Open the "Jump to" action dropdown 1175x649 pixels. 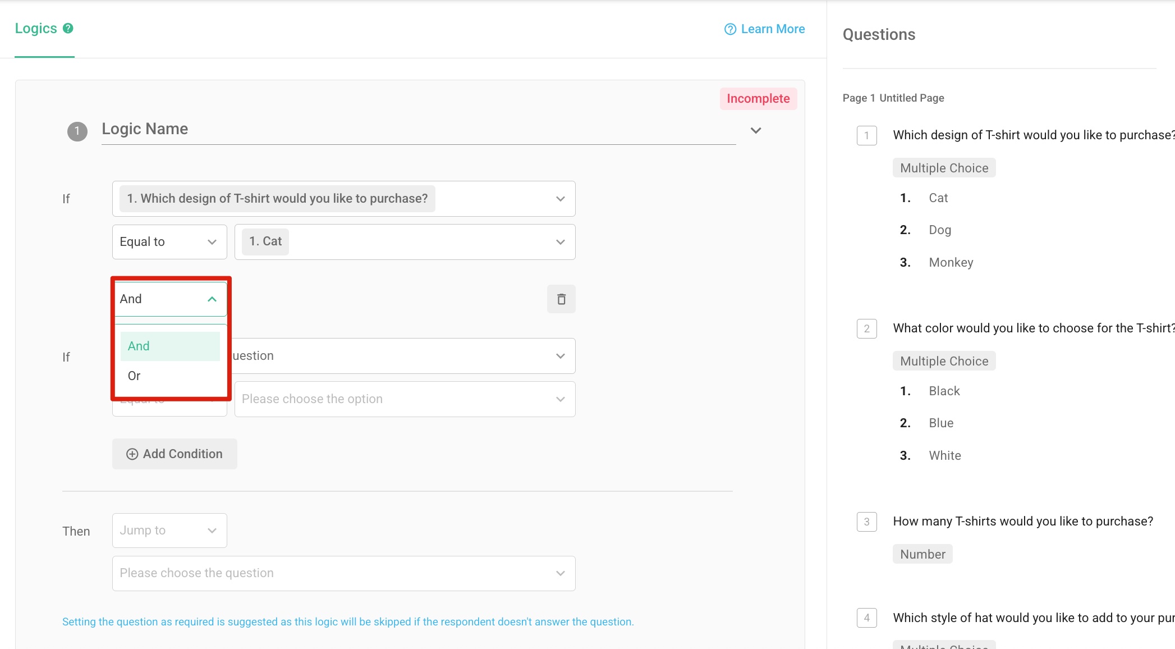pyautogui.click(x=169, y=530)
